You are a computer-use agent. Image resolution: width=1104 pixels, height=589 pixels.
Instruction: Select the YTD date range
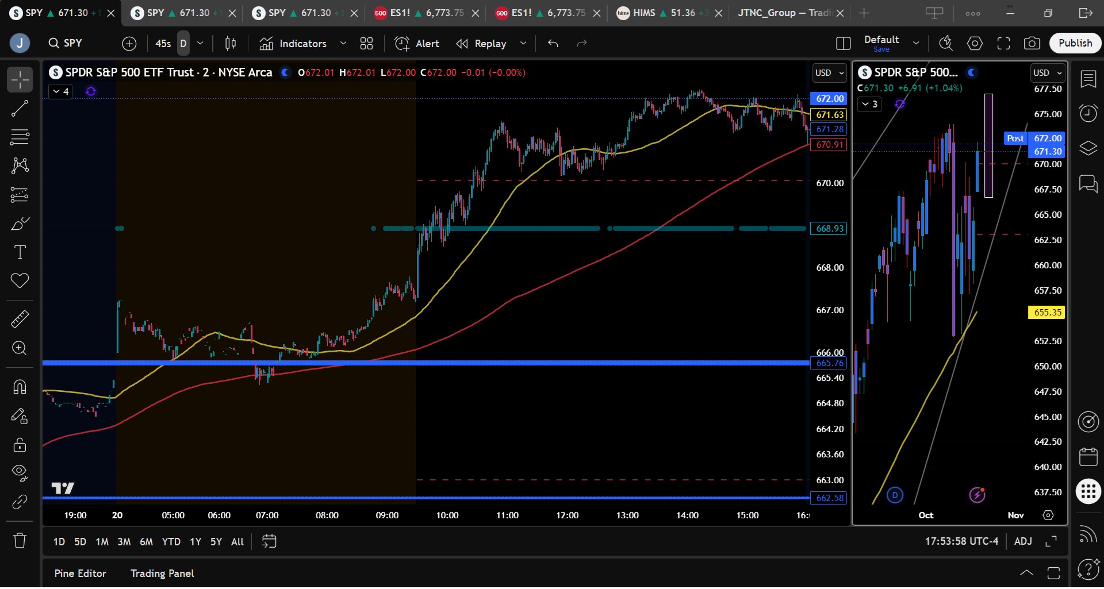pos(171,542)
